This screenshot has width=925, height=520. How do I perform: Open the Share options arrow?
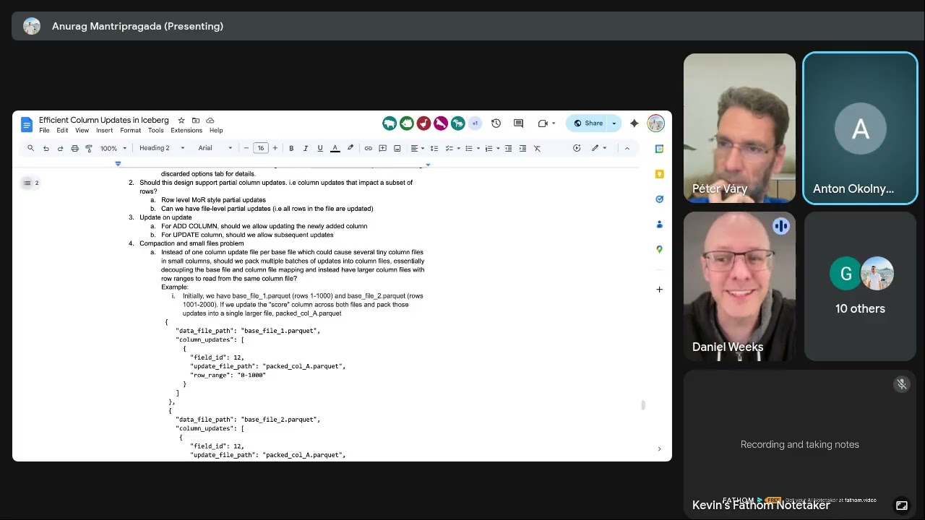coord(614,123)
